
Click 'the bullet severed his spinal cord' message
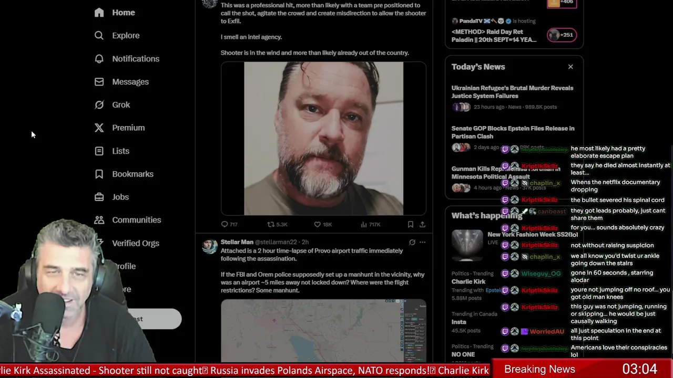pyautogui.click(x=617, y=200)
